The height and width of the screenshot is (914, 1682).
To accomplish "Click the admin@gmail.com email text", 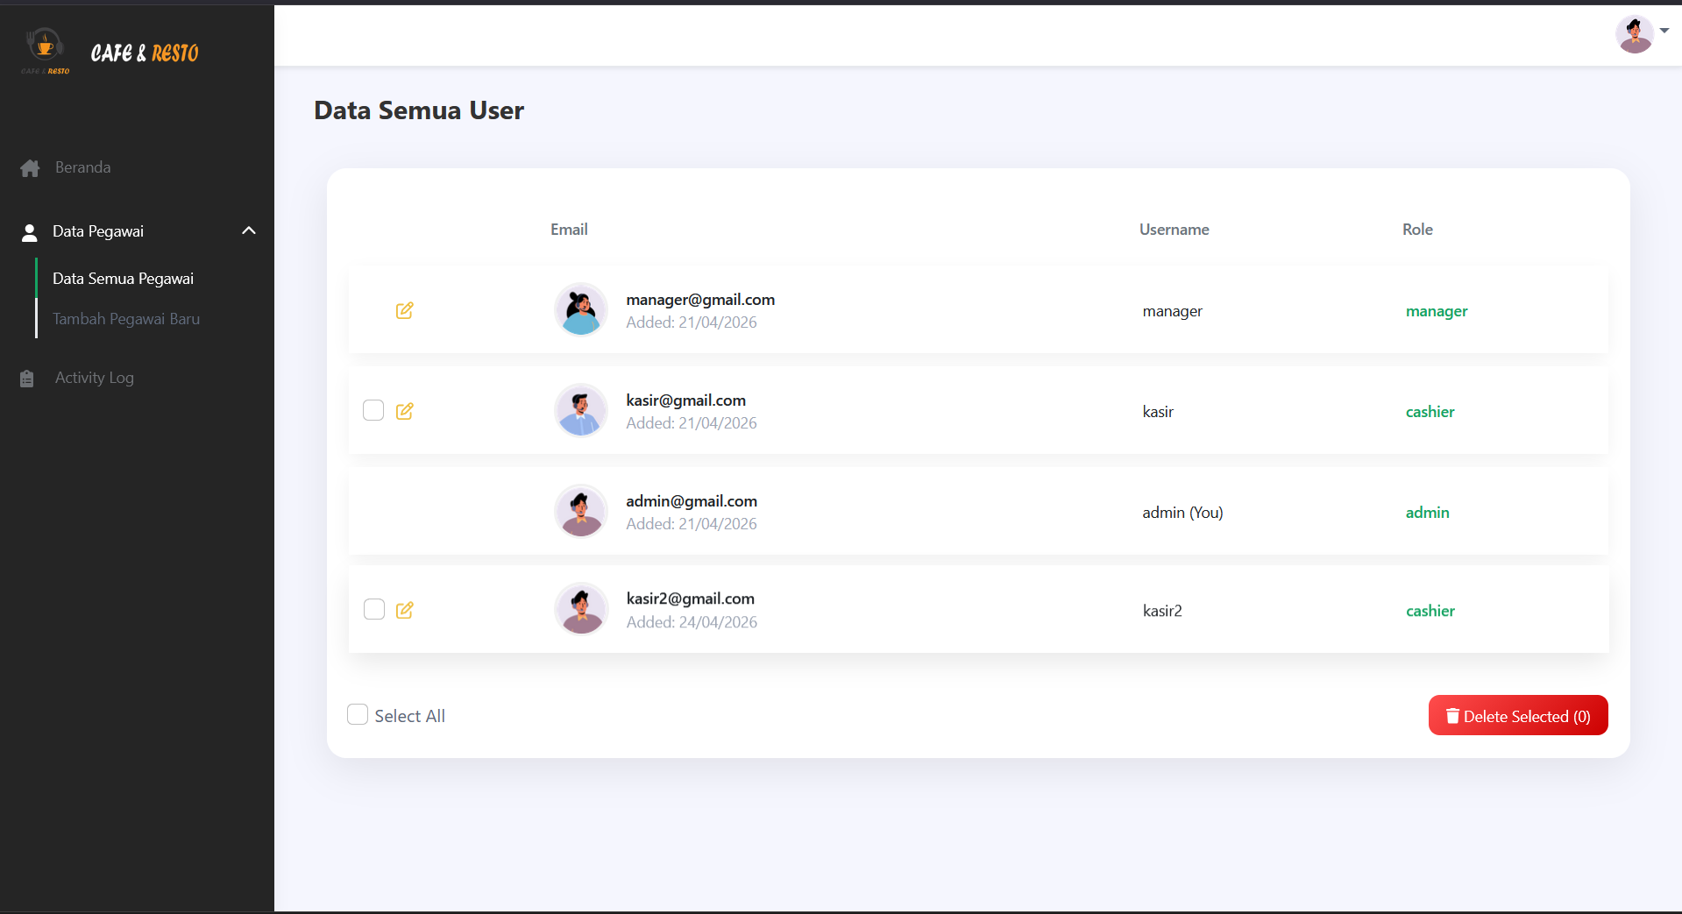I will pyautogui.click(x=692, y=501).
